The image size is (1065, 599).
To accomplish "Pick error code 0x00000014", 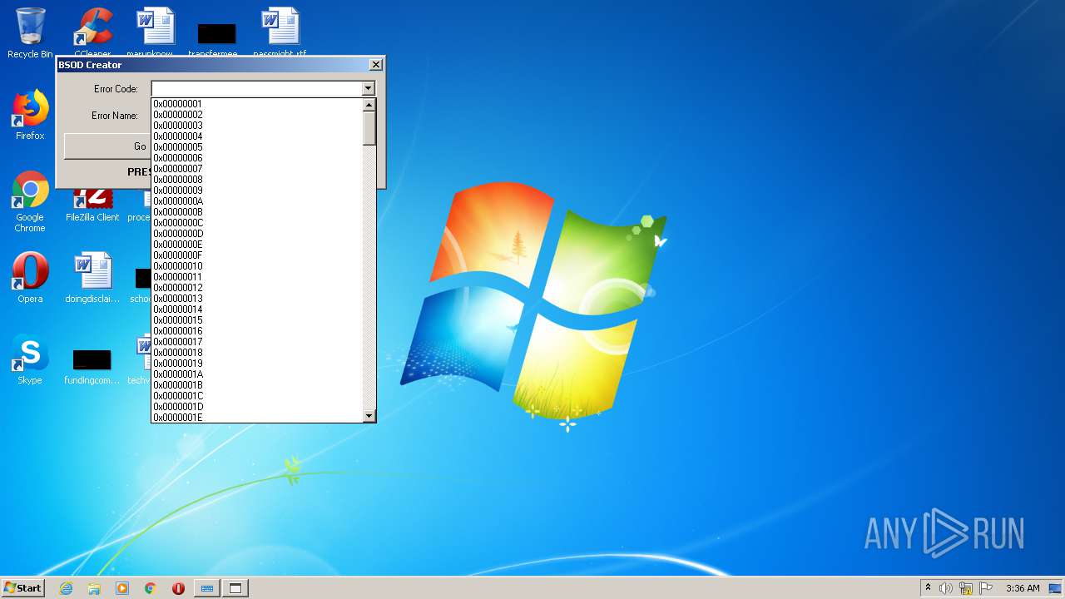I will (x=258, y=309).
